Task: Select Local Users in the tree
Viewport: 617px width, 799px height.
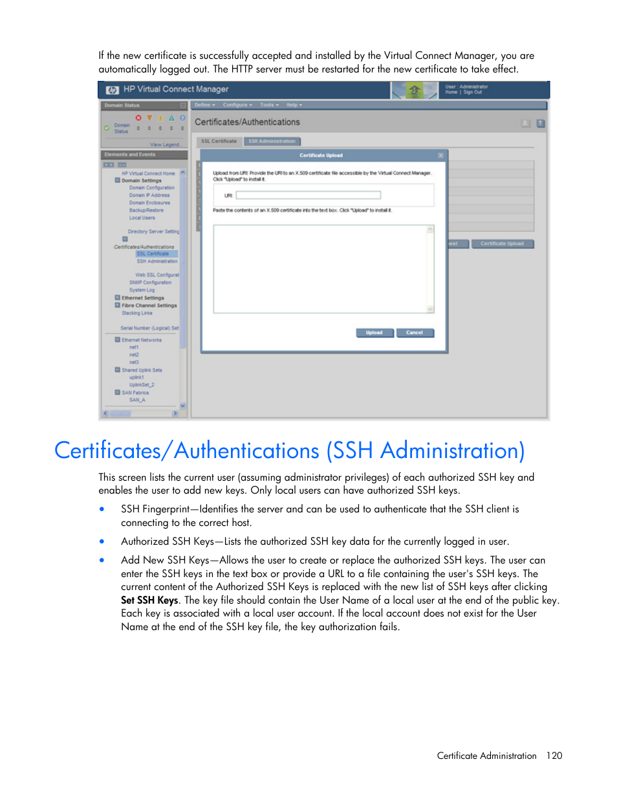Action: point(142,217)
